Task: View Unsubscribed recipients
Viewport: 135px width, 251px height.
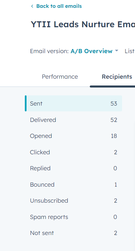Action: tap(73, 201)
